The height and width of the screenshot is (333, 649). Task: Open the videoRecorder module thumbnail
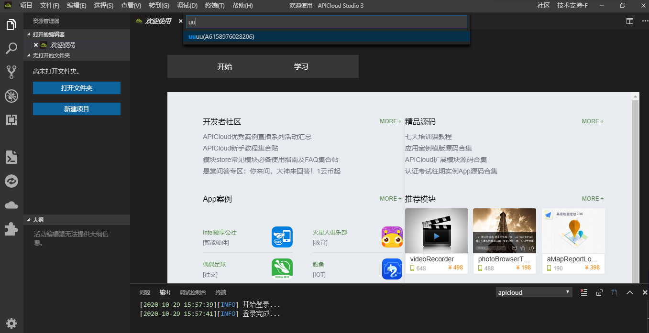pos(437,231)
